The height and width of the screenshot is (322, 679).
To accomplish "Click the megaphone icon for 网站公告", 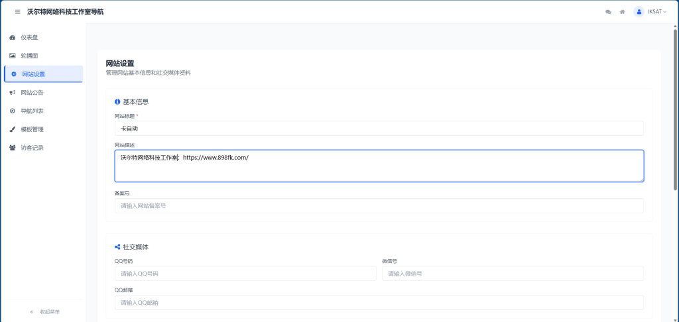I will (x=13, y=93).
